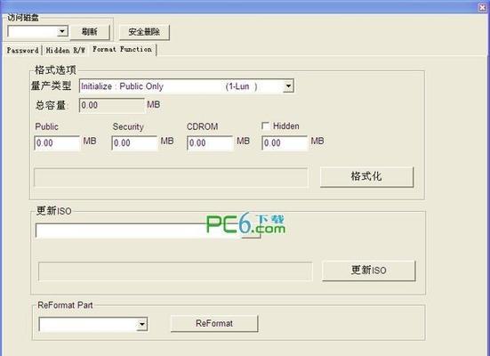Select the Format Function tab
Viewport: 490px width, 356px height.
pyautogui.click(x=122, y=49)
